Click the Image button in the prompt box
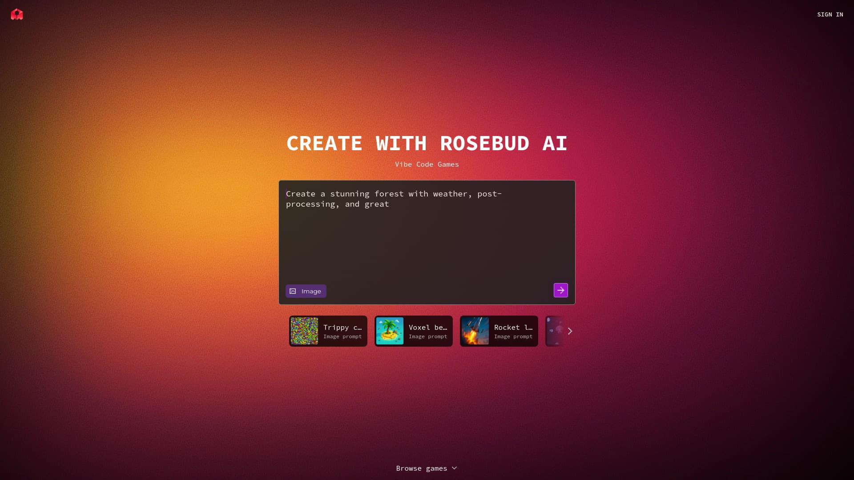Screen dimensions: 854x480 [x=306, y=291]
